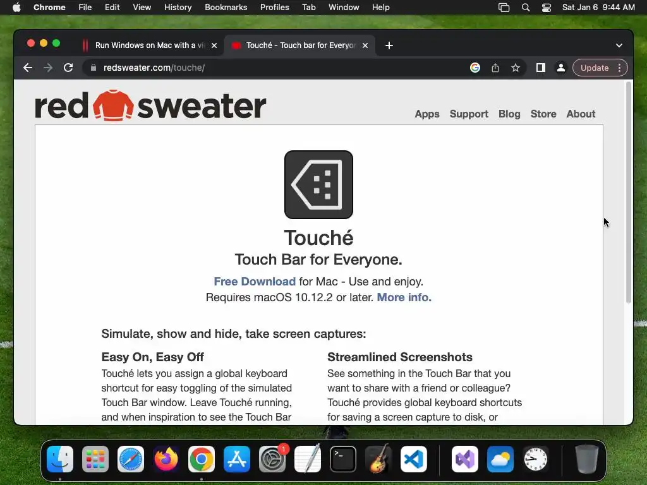The height and width of the screenshot is (485, 647).
Task: Open the Edit menu
Action: coord(112,8)
